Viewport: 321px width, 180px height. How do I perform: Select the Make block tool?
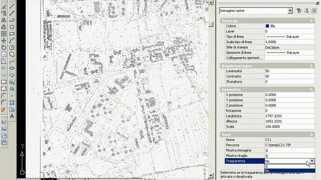12,89
